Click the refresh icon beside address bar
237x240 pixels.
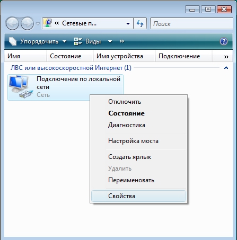point(140,23)
